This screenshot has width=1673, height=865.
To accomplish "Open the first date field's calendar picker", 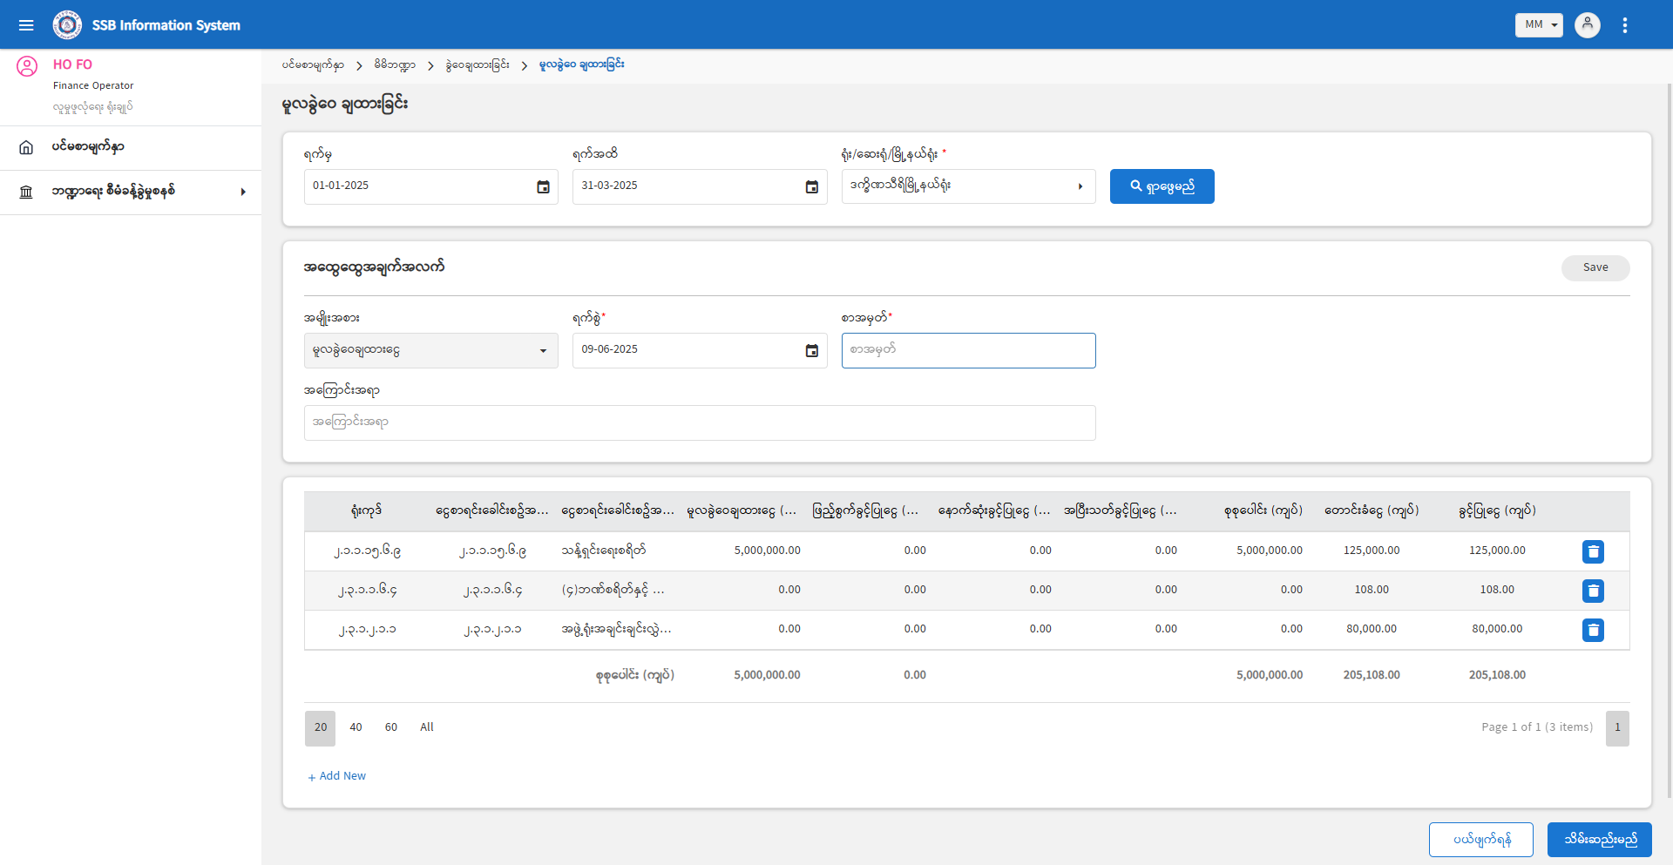I will (543, 186).
